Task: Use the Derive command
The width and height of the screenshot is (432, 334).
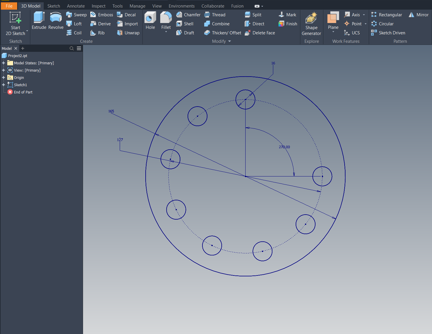Action: point(100,24)
